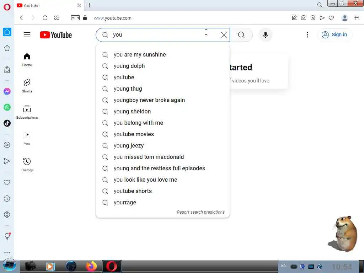Clear the search box with the X icon
This screenshot has height=273, width=364.
224,35
